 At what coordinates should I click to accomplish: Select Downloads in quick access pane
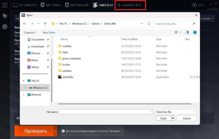click(x=38, y=46)
